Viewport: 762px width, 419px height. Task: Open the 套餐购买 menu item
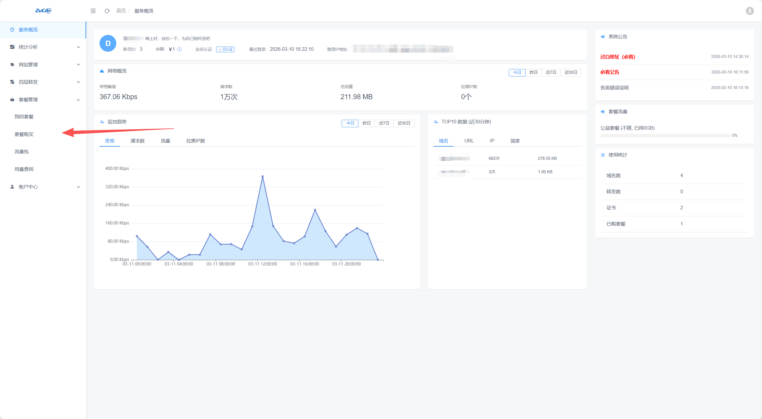click(24, 134)
